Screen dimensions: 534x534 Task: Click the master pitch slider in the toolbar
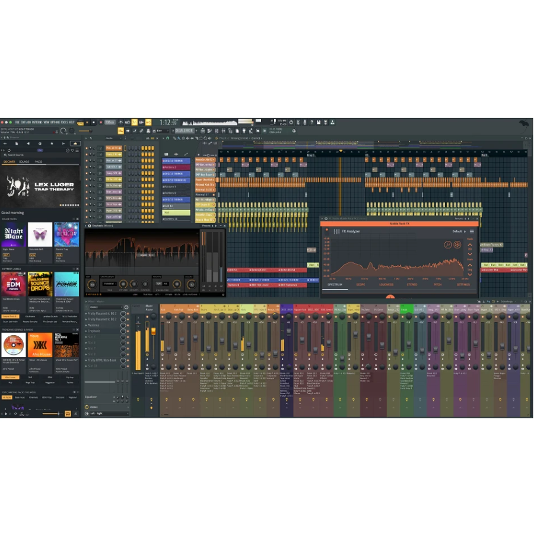tap(85, 131)
